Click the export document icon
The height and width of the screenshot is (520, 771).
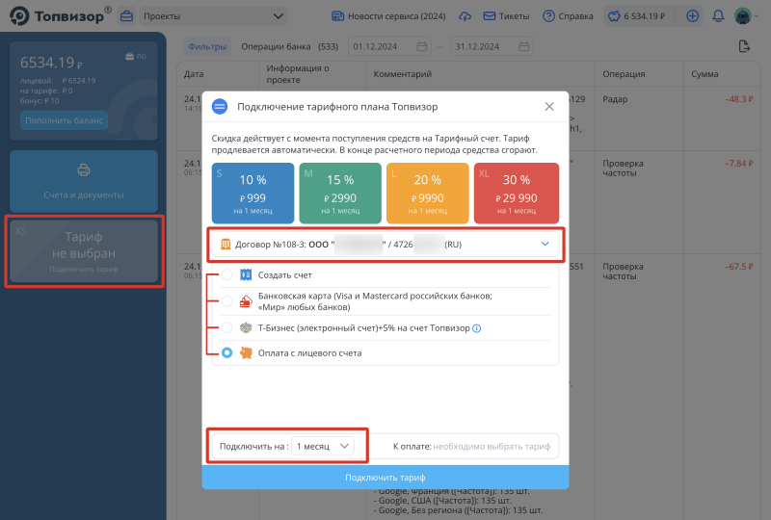point(743,46)
